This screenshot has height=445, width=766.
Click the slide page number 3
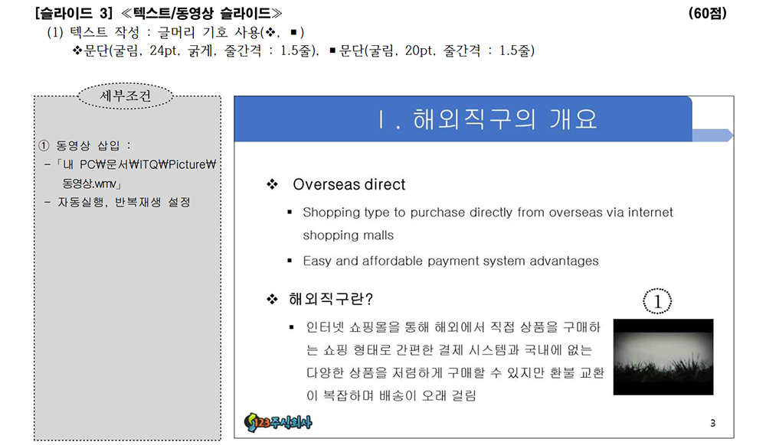[712, 423]
